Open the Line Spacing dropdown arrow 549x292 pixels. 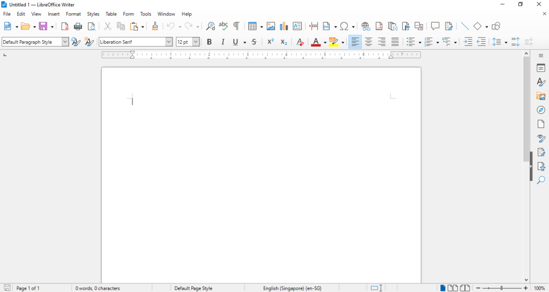[x=506, y=43]
